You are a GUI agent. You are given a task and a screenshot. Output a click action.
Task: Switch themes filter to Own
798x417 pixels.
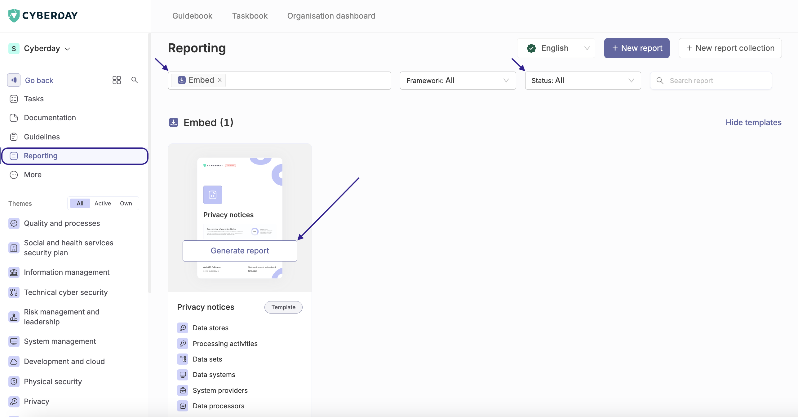click(126, 203)
